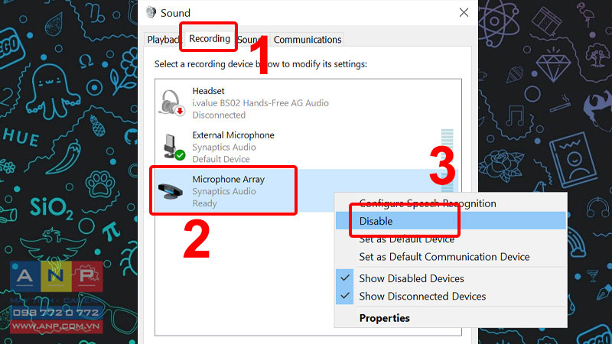The height and width of the screenshot is (344, 612).
Task: Click the Headset device icon
Action: tap(171, 102)
